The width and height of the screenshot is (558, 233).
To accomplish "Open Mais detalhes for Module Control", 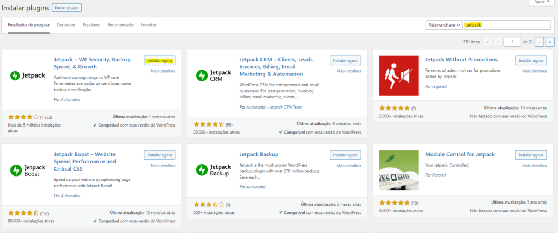I will coord(534,166).
